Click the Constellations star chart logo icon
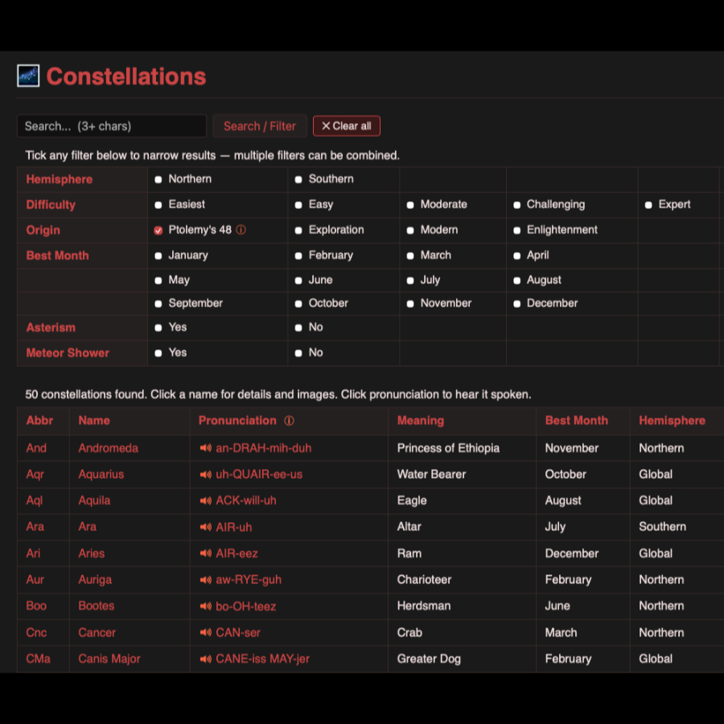This screenshot has height=724, width=724. point(28,76)
